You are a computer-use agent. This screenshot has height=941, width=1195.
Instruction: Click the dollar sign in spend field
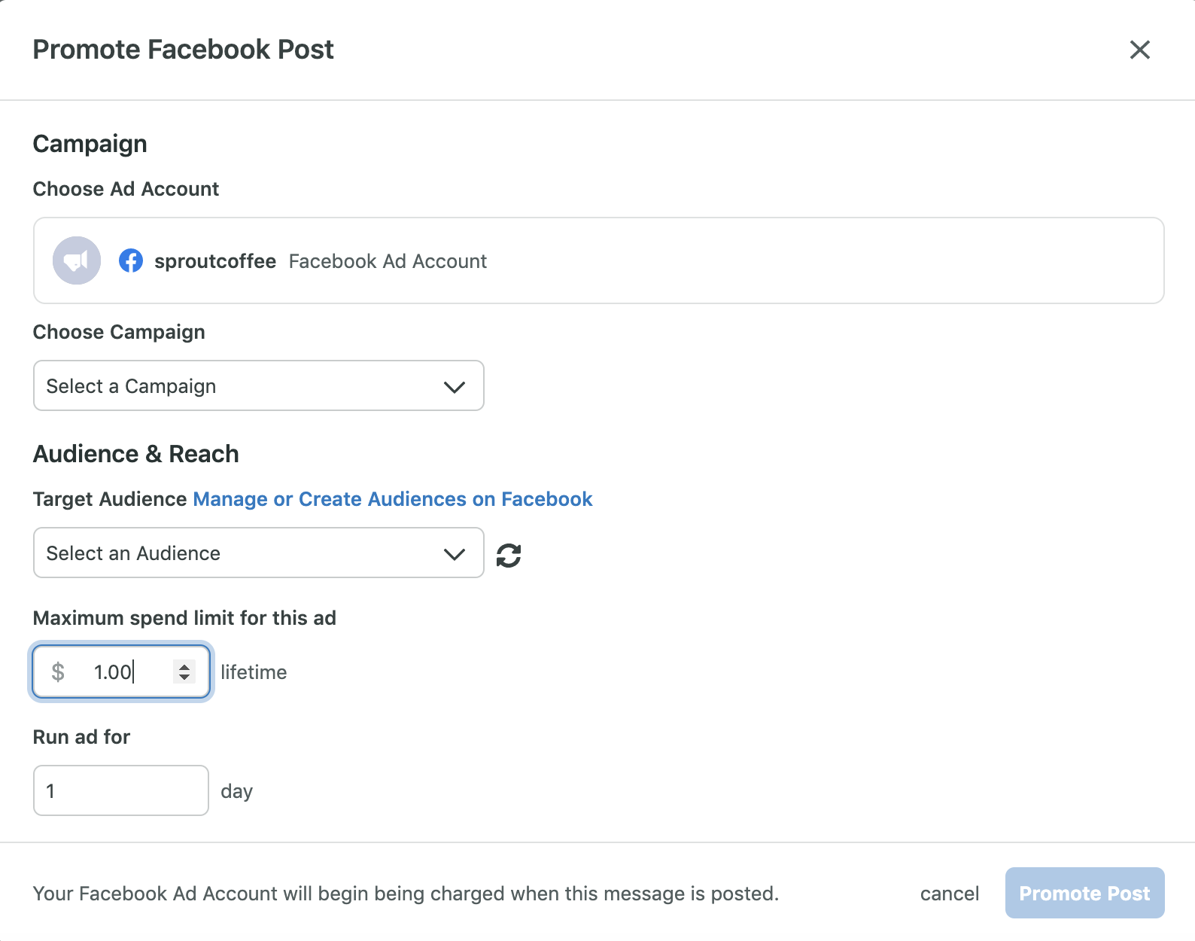[x=58, y=671]
